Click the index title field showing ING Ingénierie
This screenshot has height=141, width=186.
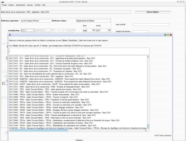click(x=66, y=12)
